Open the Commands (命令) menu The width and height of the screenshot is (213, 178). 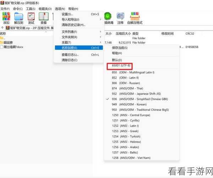coord(18,9)
